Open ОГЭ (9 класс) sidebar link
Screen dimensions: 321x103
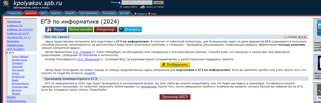tap(16, 49)
